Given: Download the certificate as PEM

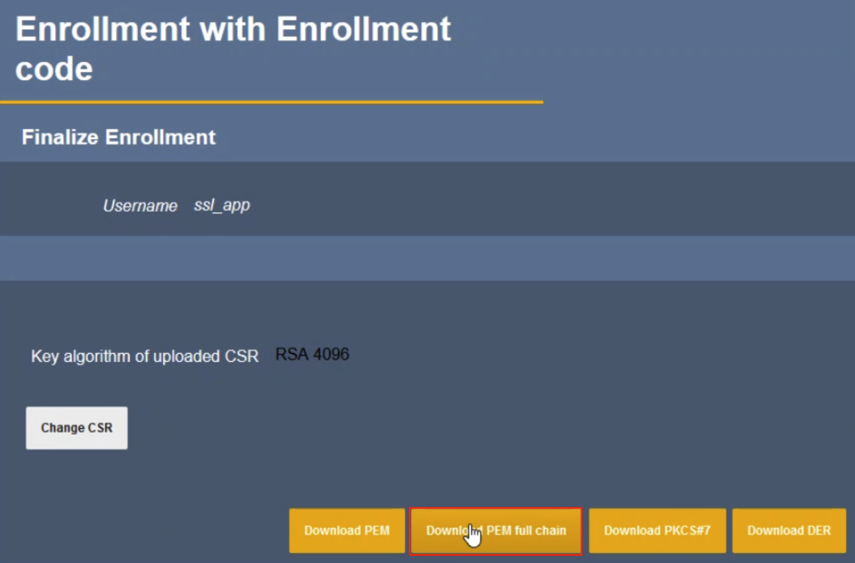Looking at the screenshot, I should [x=347, y=530].
